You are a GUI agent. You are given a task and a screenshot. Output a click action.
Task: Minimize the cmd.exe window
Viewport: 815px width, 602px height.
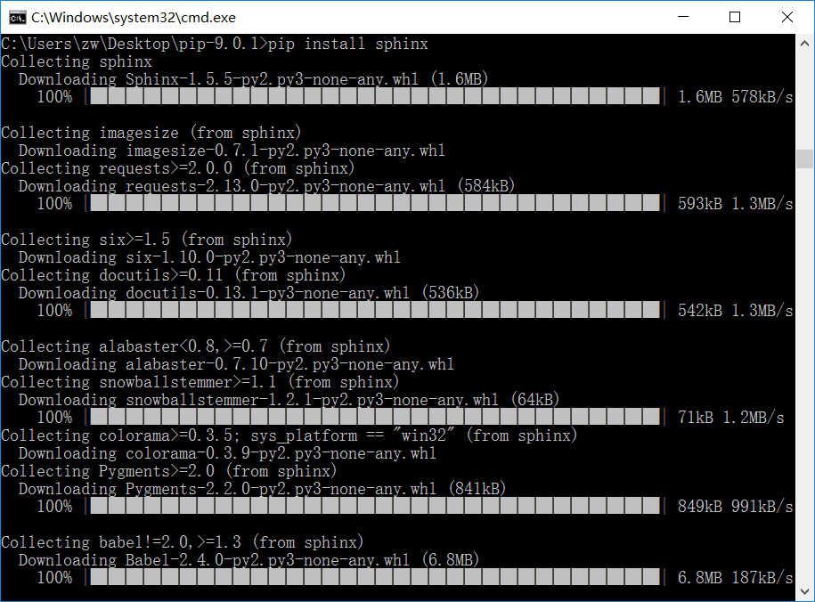click(x=683, y=17)
